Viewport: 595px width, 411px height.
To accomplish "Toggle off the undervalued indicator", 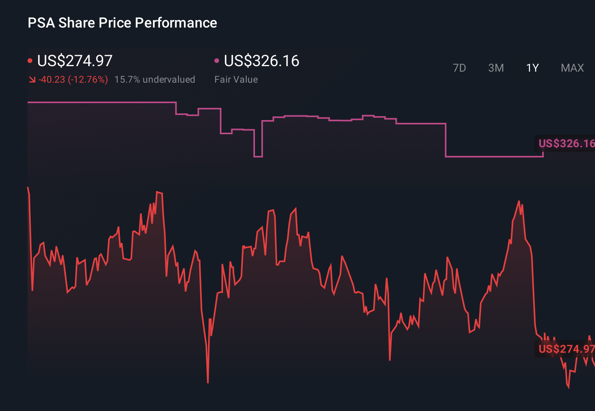I will point(155,79).
